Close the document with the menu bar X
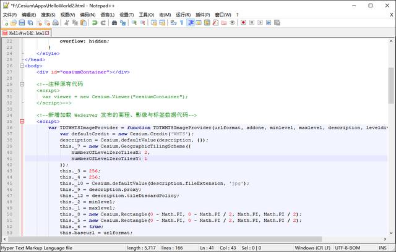The image size is (396, 252). pos(392,15)
